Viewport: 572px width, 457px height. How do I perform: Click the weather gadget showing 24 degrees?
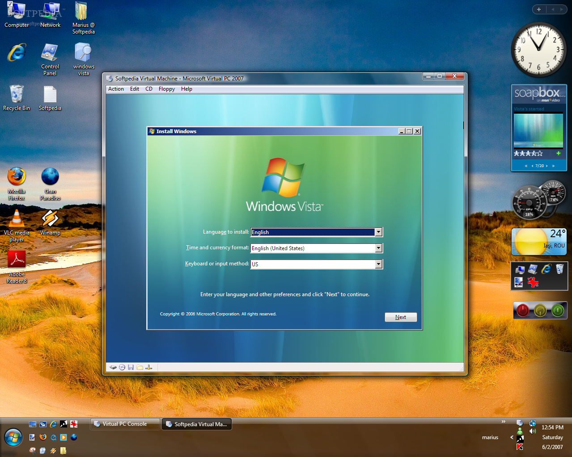pos(538,242)
